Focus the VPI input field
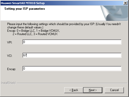 click(72, 42)
